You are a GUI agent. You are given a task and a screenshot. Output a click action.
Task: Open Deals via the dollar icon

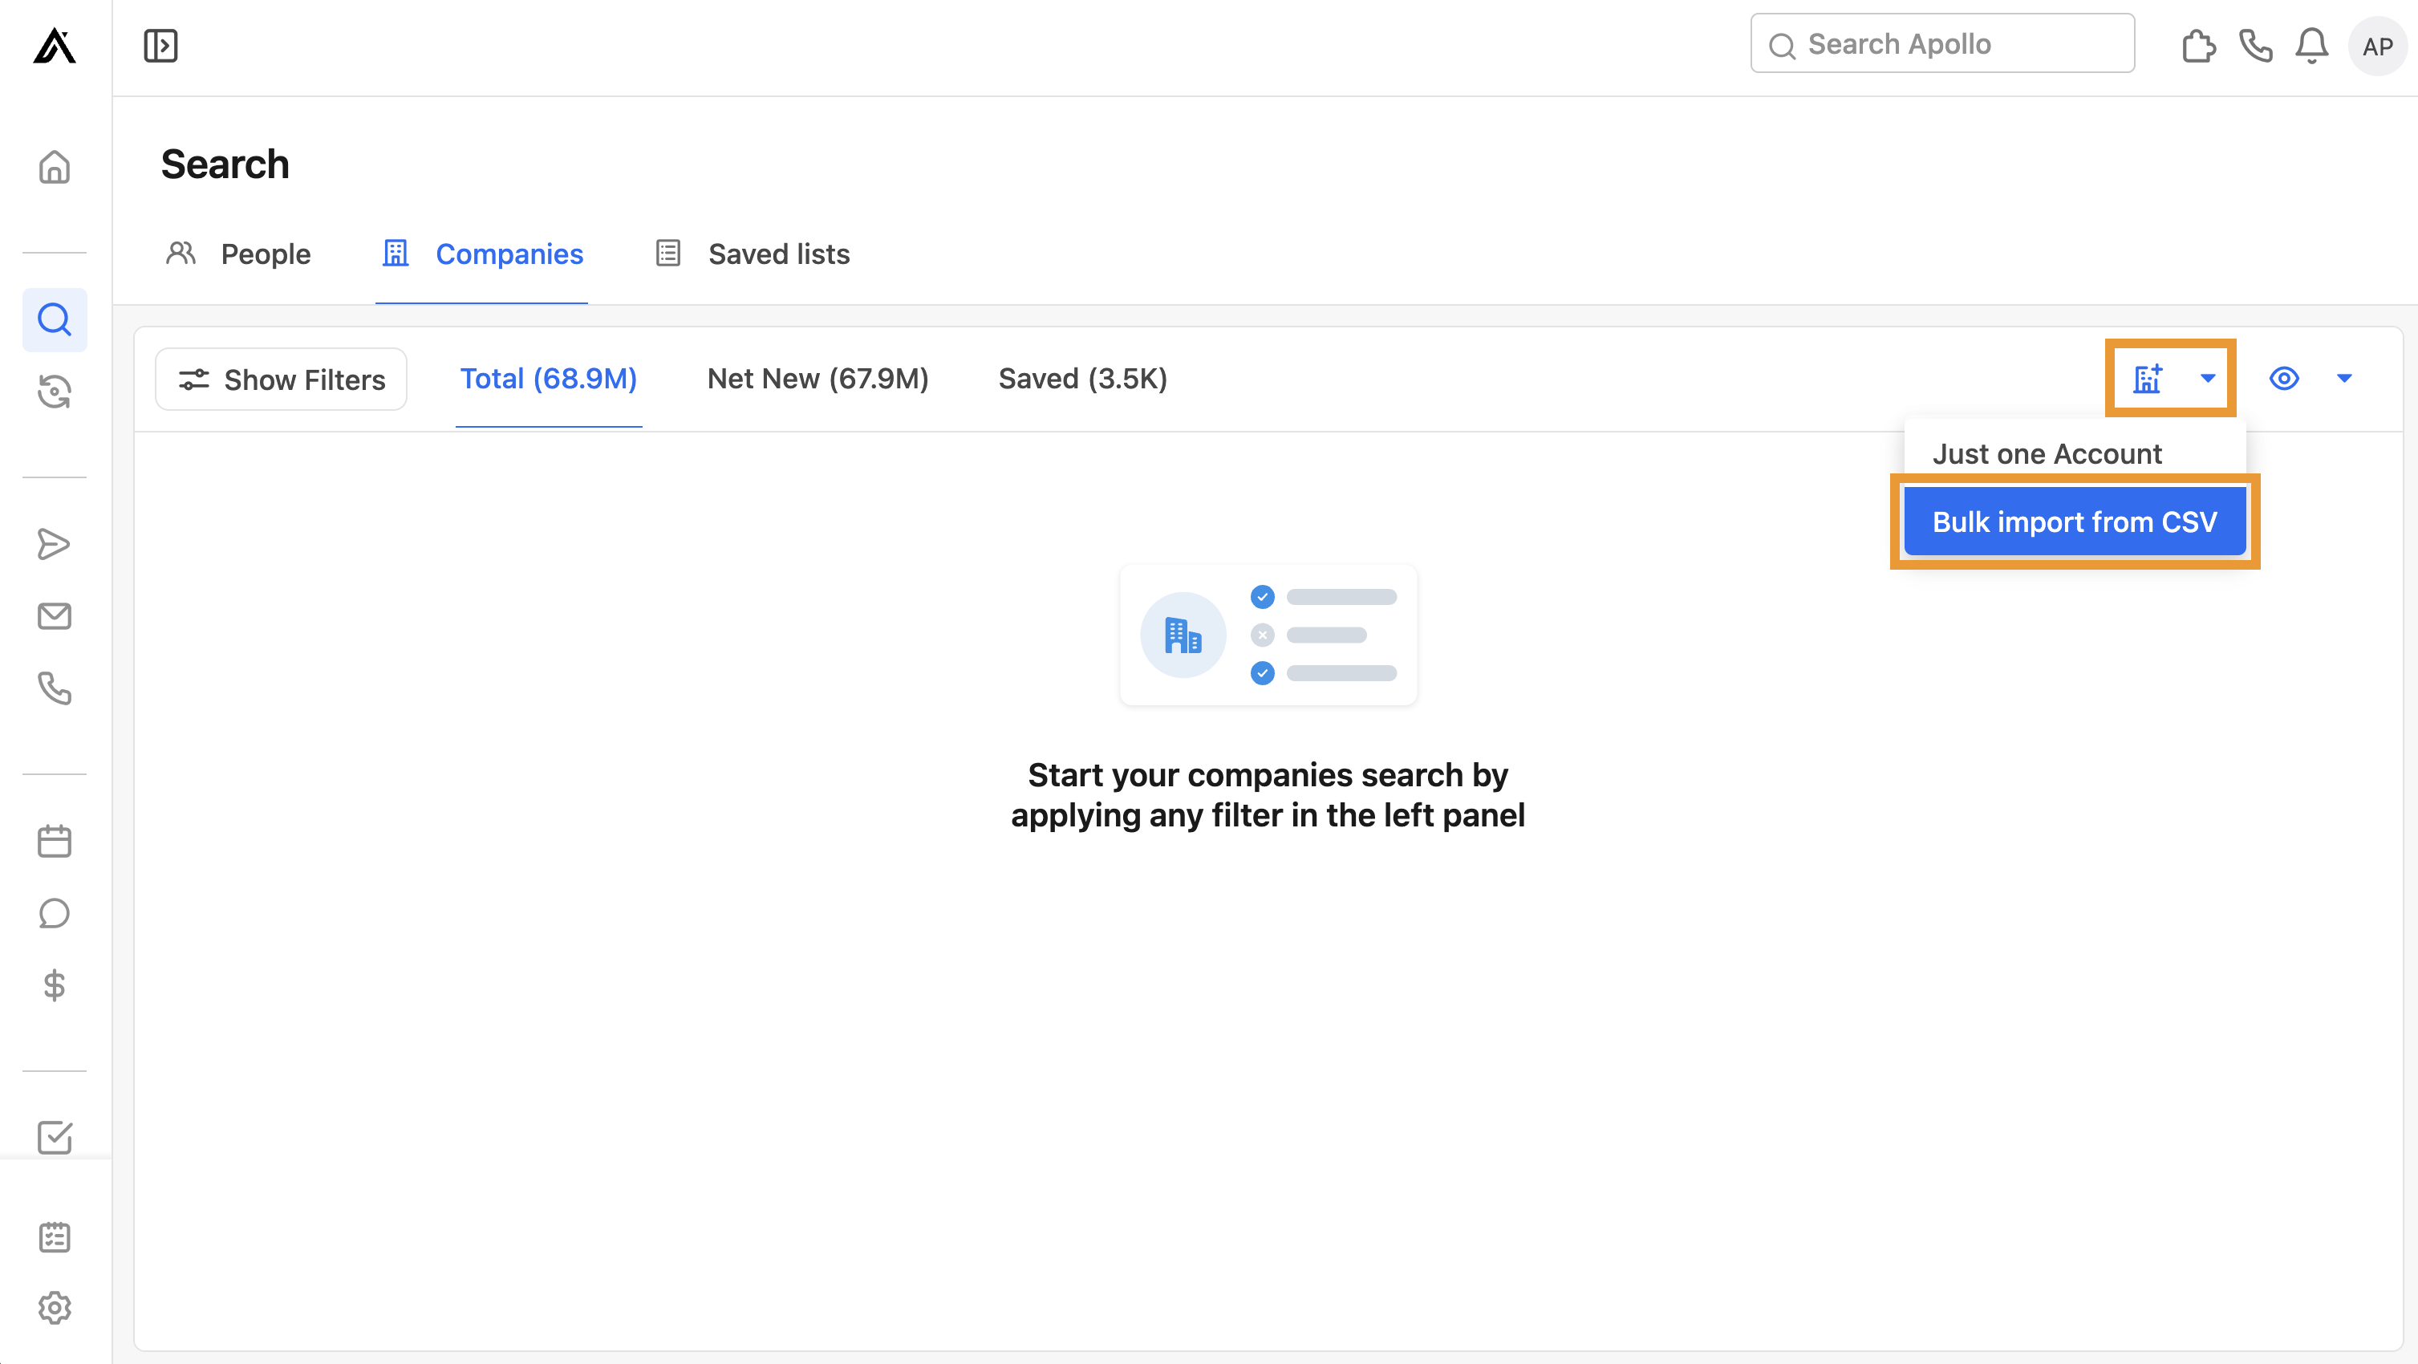click(54, 985)
